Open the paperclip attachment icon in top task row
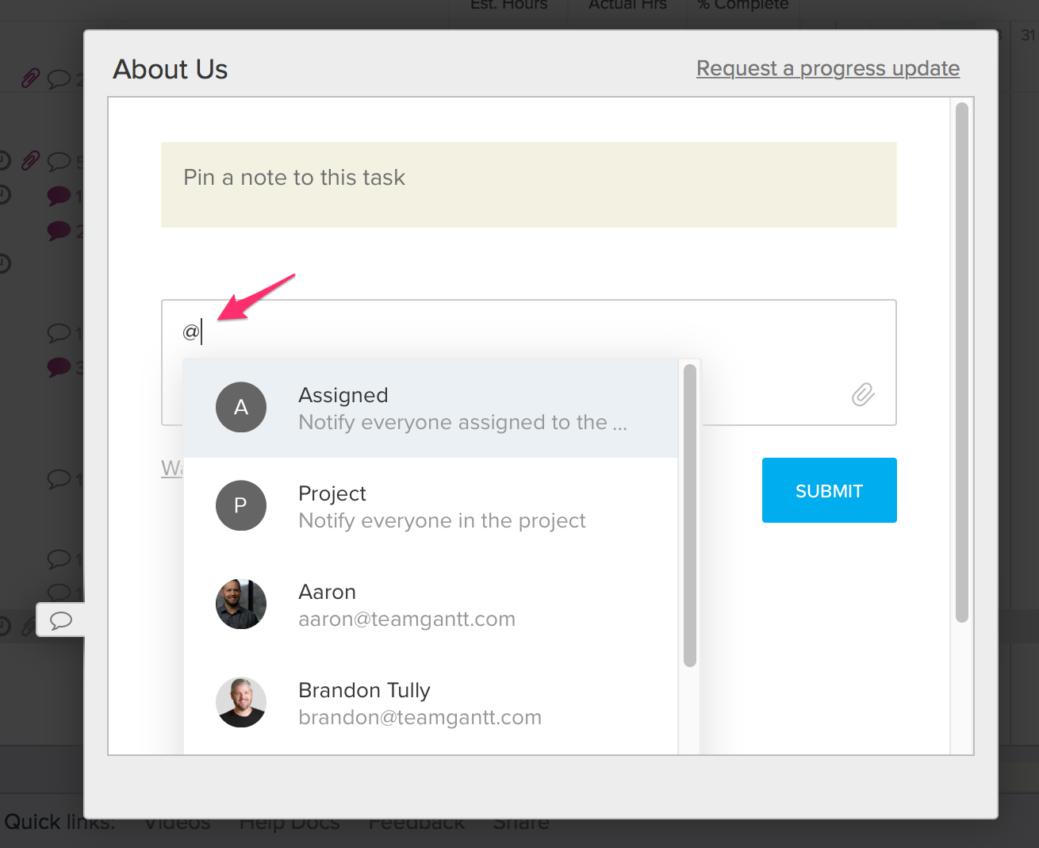1039x848 pixels. pyautogui.click(x=30, y=77)
